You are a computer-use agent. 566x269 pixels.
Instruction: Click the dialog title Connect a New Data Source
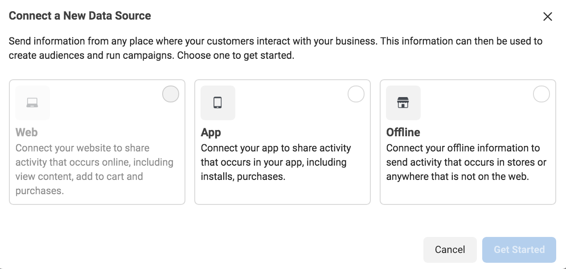tap(80, 16)
